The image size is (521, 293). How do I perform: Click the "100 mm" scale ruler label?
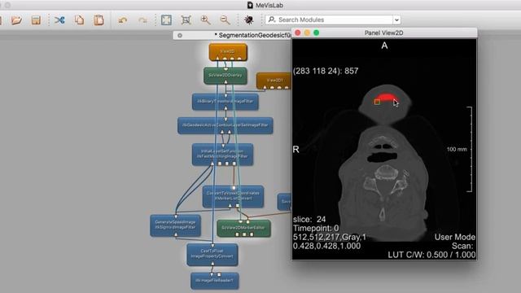click(457, 150)
